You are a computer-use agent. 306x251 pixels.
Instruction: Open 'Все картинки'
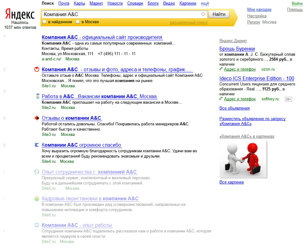tap(232, 182)
